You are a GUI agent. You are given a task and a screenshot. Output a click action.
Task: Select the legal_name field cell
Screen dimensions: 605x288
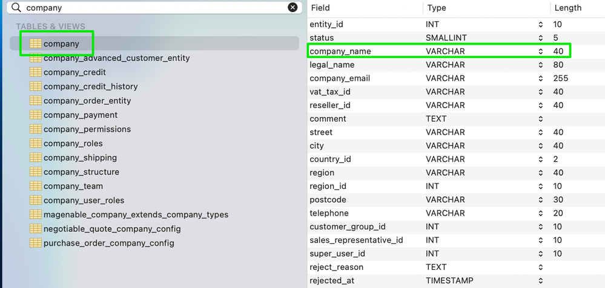pyautogui.click(x=332, y=65)
